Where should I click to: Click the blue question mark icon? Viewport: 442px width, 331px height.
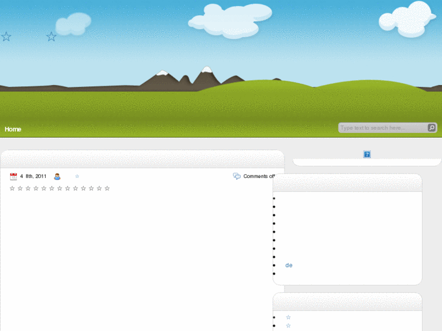click(367, 154)
